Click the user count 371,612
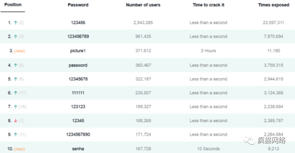The width and height of the screenshot is (295, 153). pyautogui.click(x=143, y=51)
